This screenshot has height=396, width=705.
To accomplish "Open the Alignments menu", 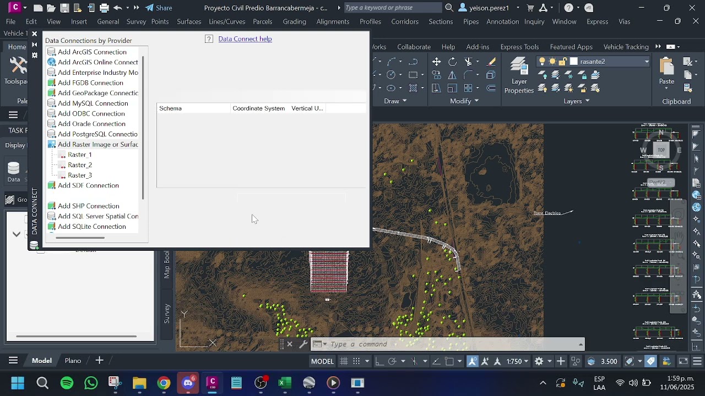I will click(333, 21).
